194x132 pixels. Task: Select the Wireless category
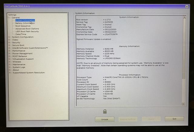click(x=17, y=62)
